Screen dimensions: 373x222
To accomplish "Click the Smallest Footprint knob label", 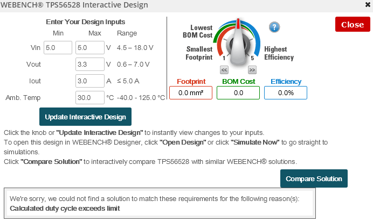I will [199, 53].
